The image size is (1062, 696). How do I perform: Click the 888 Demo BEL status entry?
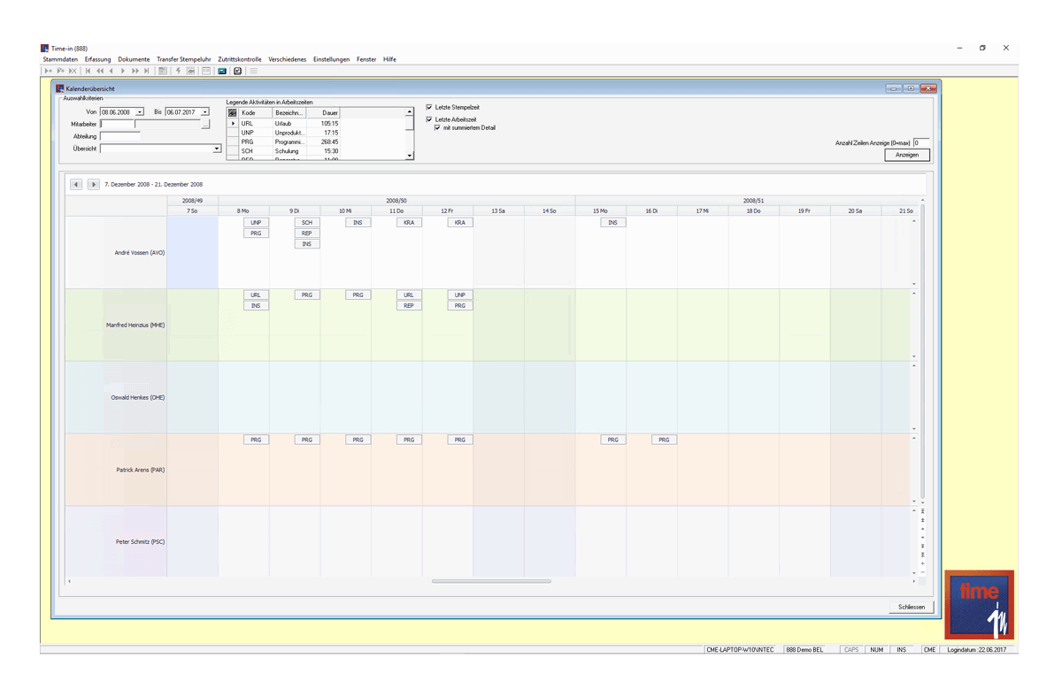coord(804,650)
